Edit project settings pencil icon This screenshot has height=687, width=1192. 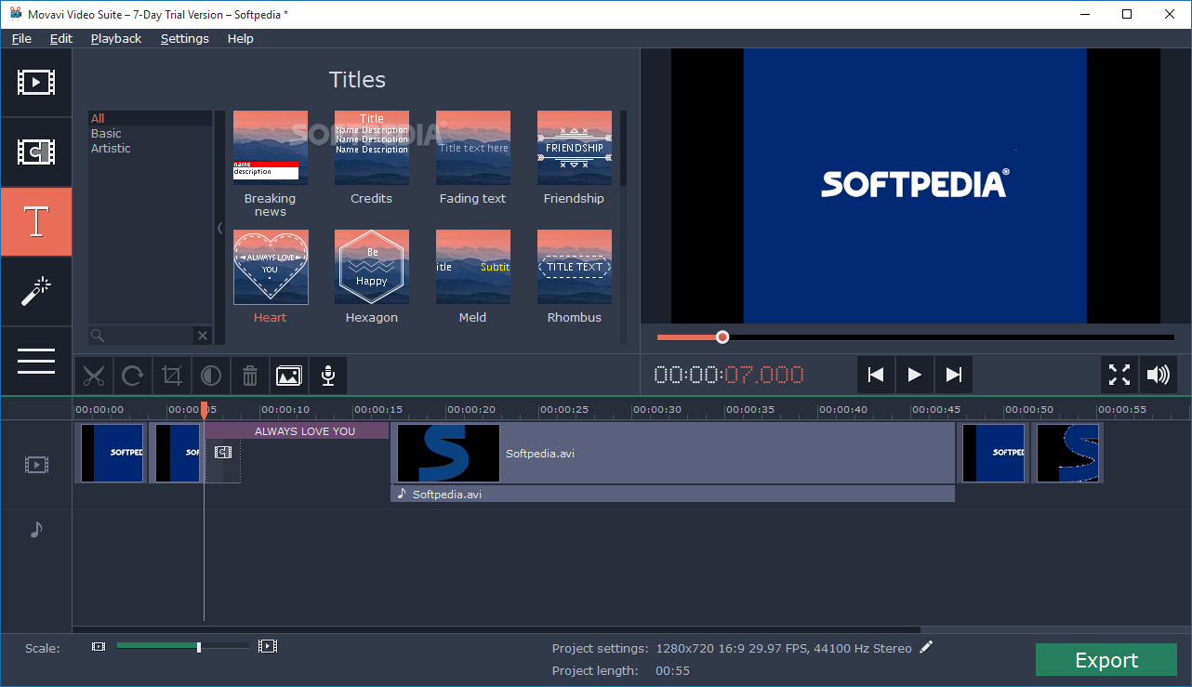926,647
